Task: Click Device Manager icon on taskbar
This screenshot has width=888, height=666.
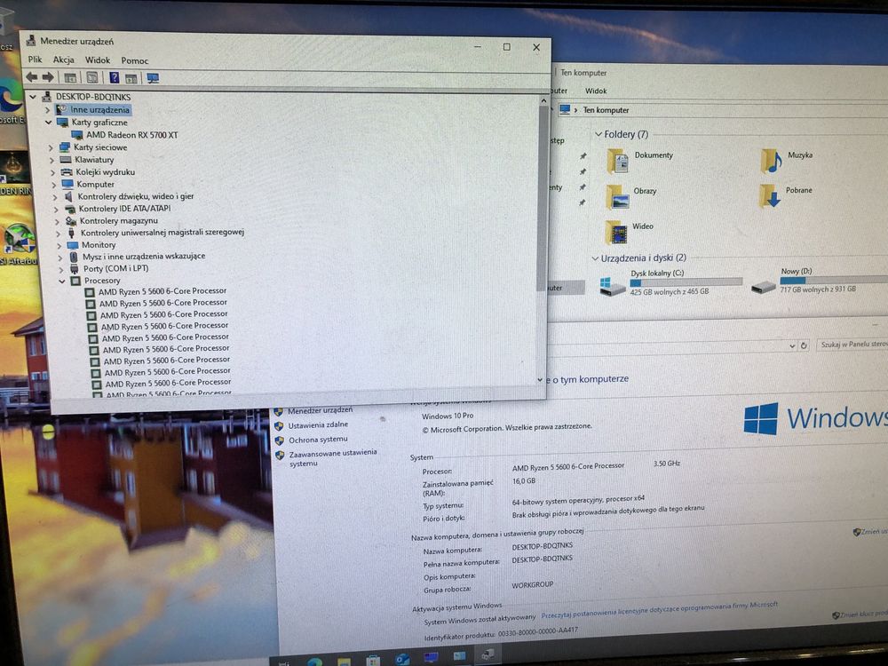Action: point(487,656)
